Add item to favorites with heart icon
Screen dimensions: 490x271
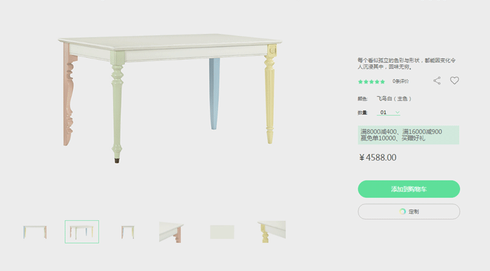pyautogui.click(x=454, y=81)
